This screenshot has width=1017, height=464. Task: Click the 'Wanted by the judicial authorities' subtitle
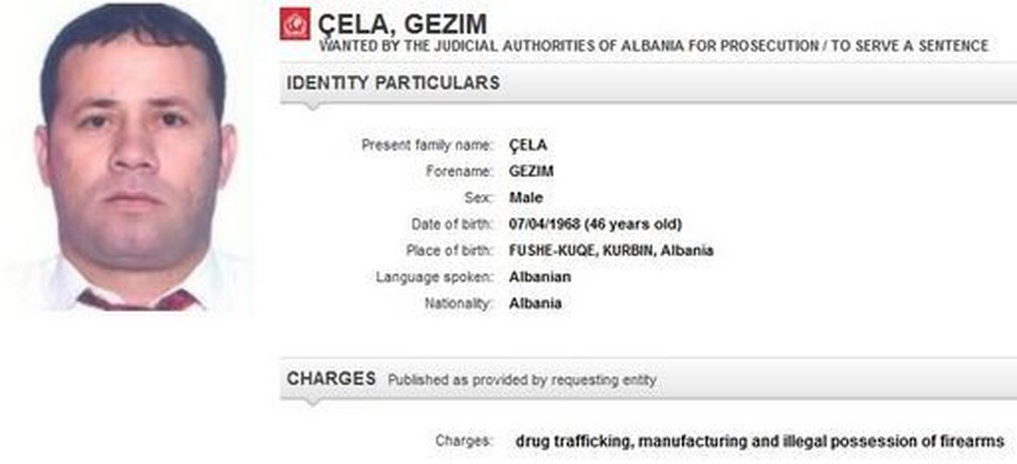click(x=654, y=46)
